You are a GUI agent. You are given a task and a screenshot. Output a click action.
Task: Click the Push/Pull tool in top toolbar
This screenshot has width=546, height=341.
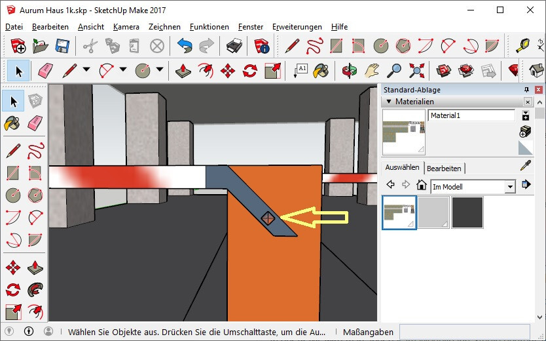[183, 71]
